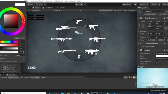Open the Help menu
This screenshot has height=94, width=168.
[79, 1]
